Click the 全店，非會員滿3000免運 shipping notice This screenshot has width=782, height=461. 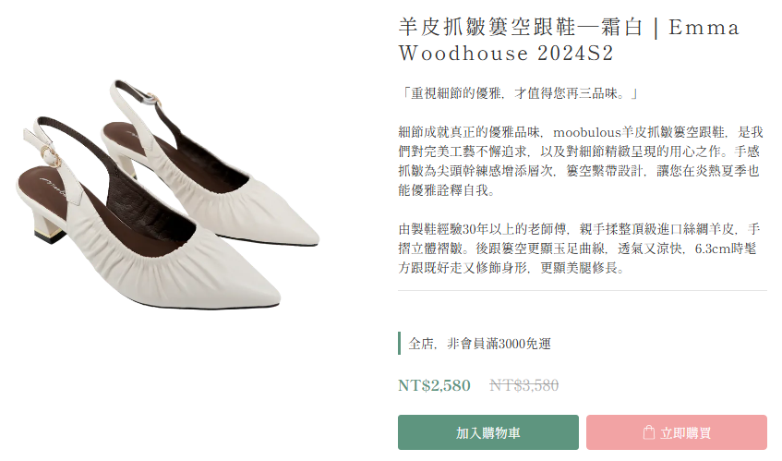tap(479, 344)
